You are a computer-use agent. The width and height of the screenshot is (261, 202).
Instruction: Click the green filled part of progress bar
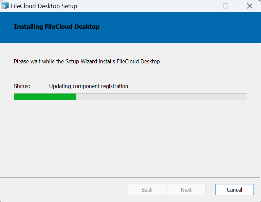pos(45,97)
